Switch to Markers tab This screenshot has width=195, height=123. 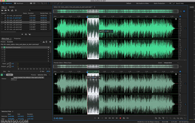(x=12, y=7)
